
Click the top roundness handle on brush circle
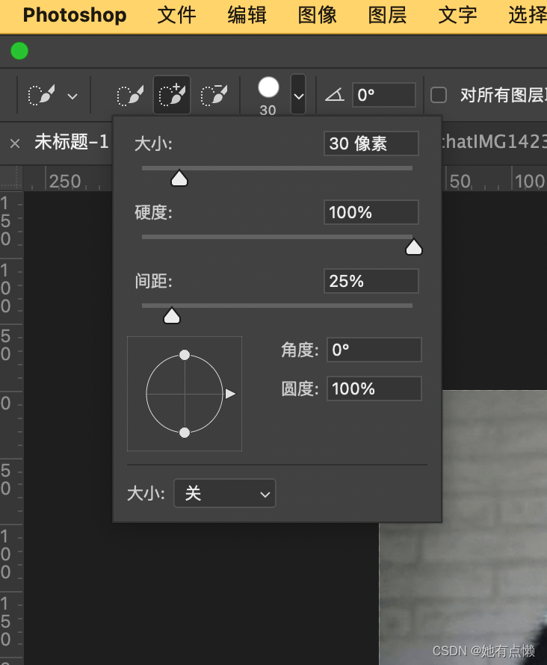pyautogui.click(x=185, y=355)
